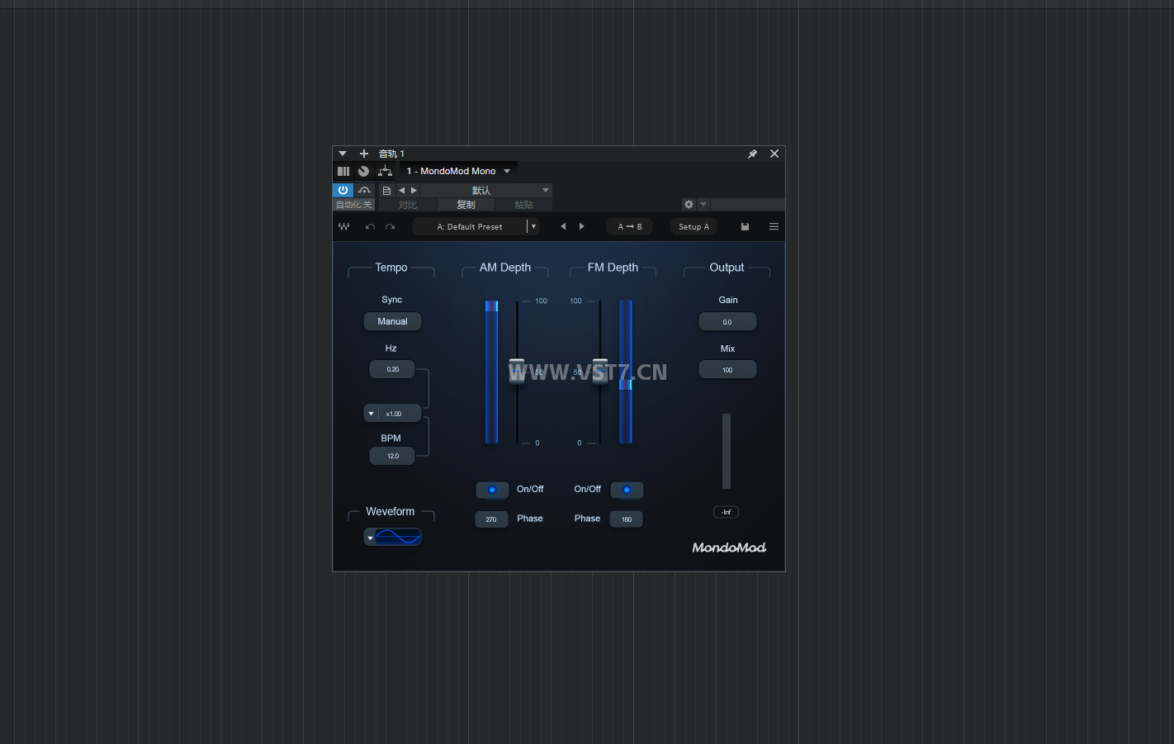Click the plus icon next to 音轨 1
Viewport: 1174px width, 744px height.
[364, 154]
